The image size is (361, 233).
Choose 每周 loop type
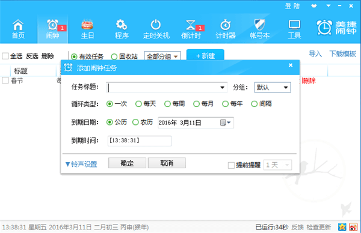167,104
